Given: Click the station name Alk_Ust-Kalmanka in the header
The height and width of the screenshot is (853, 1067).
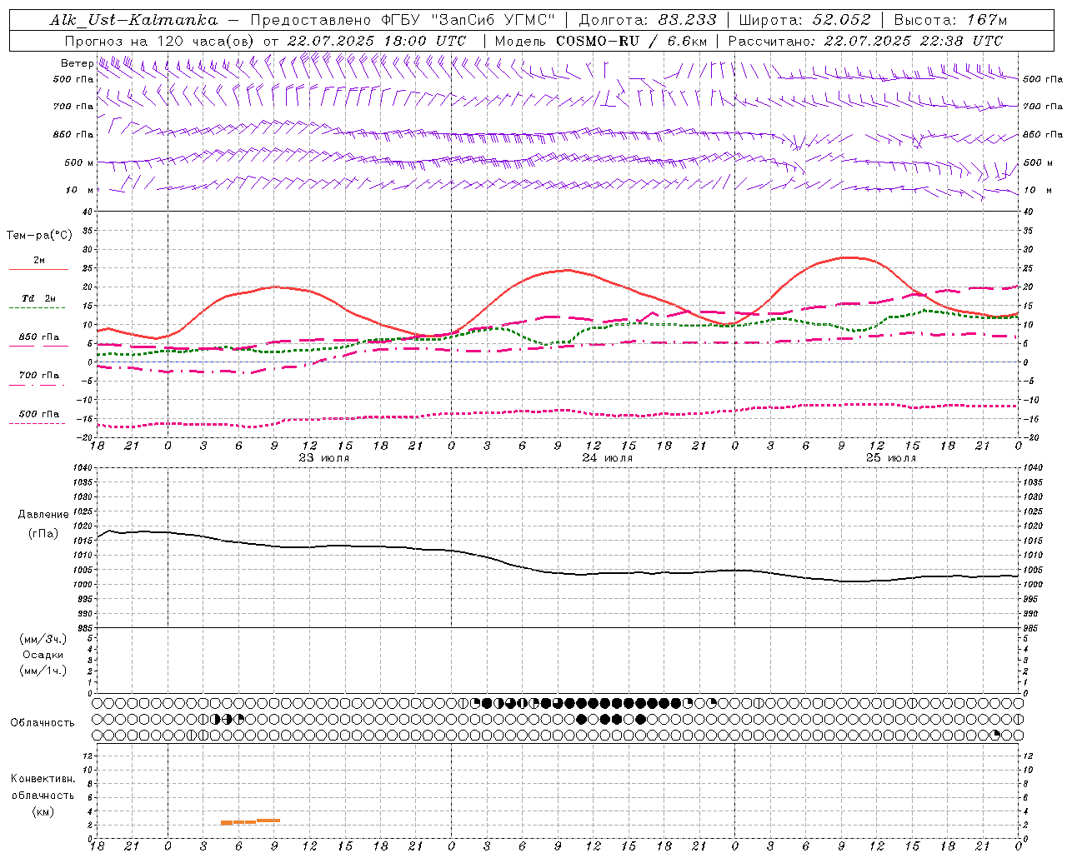Looking at the screenshot, I should point(133,20).
